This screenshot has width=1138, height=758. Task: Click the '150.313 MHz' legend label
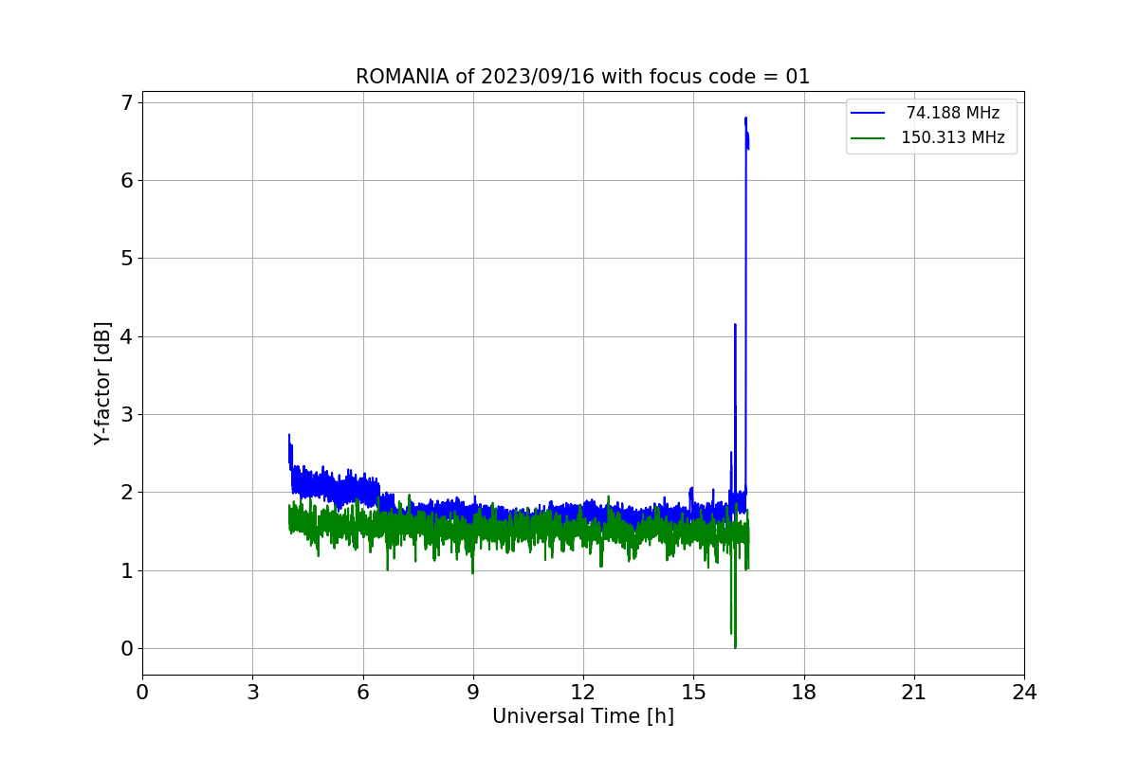pos(952,137)
